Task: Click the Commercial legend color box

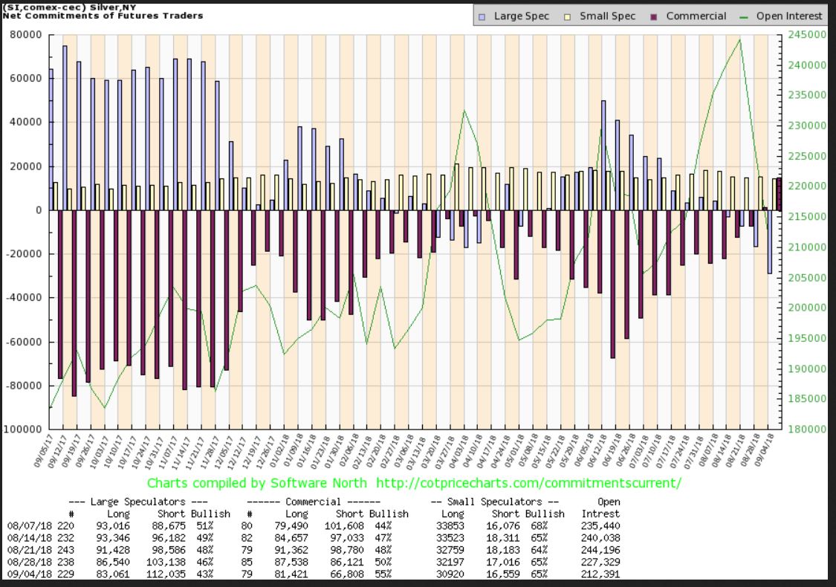Action: 653,16
